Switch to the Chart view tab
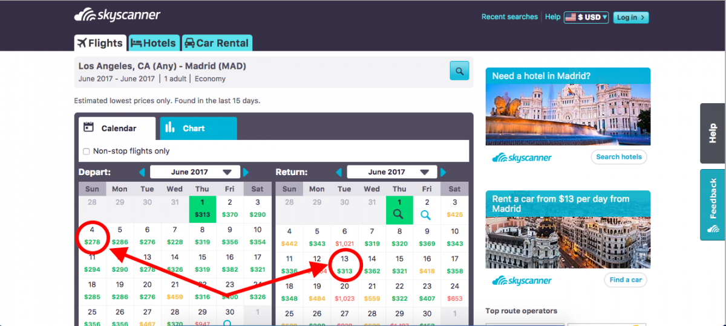 (x=198, y=128)
